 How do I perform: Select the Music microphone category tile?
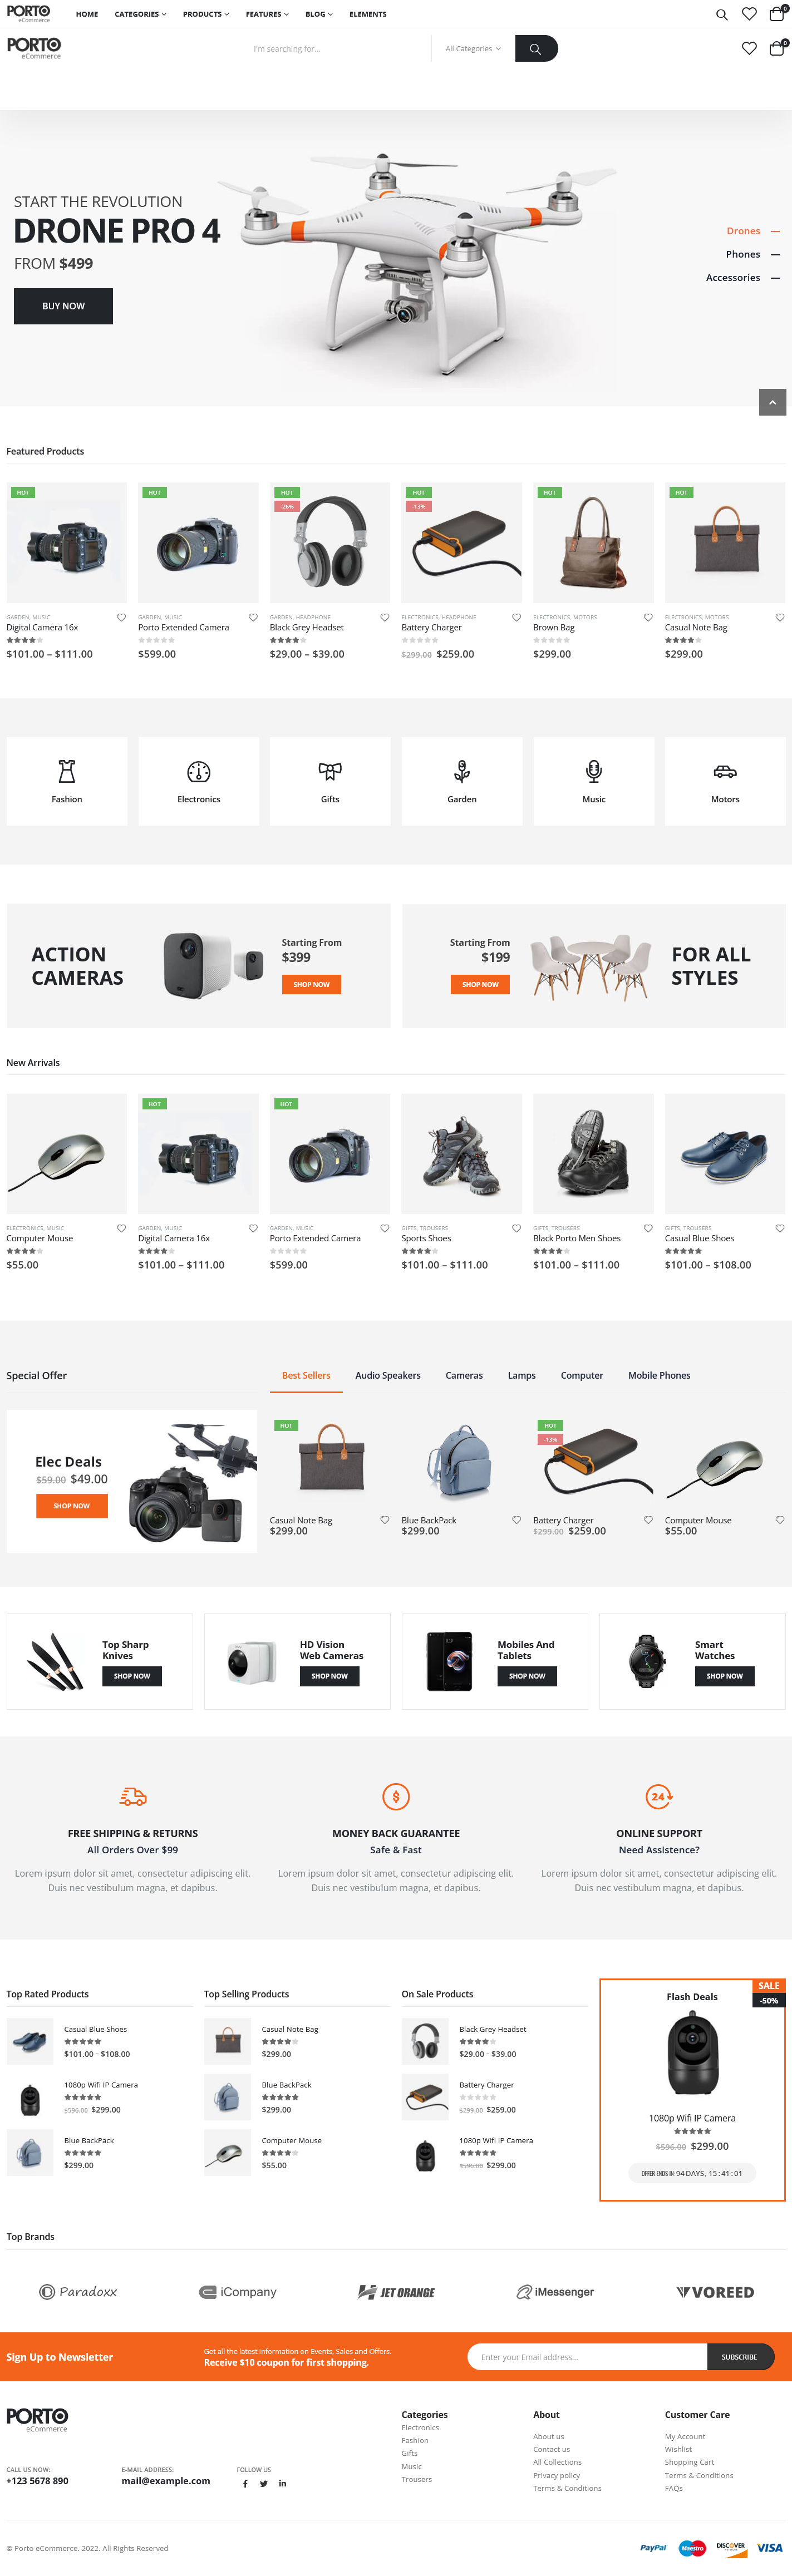594,781
